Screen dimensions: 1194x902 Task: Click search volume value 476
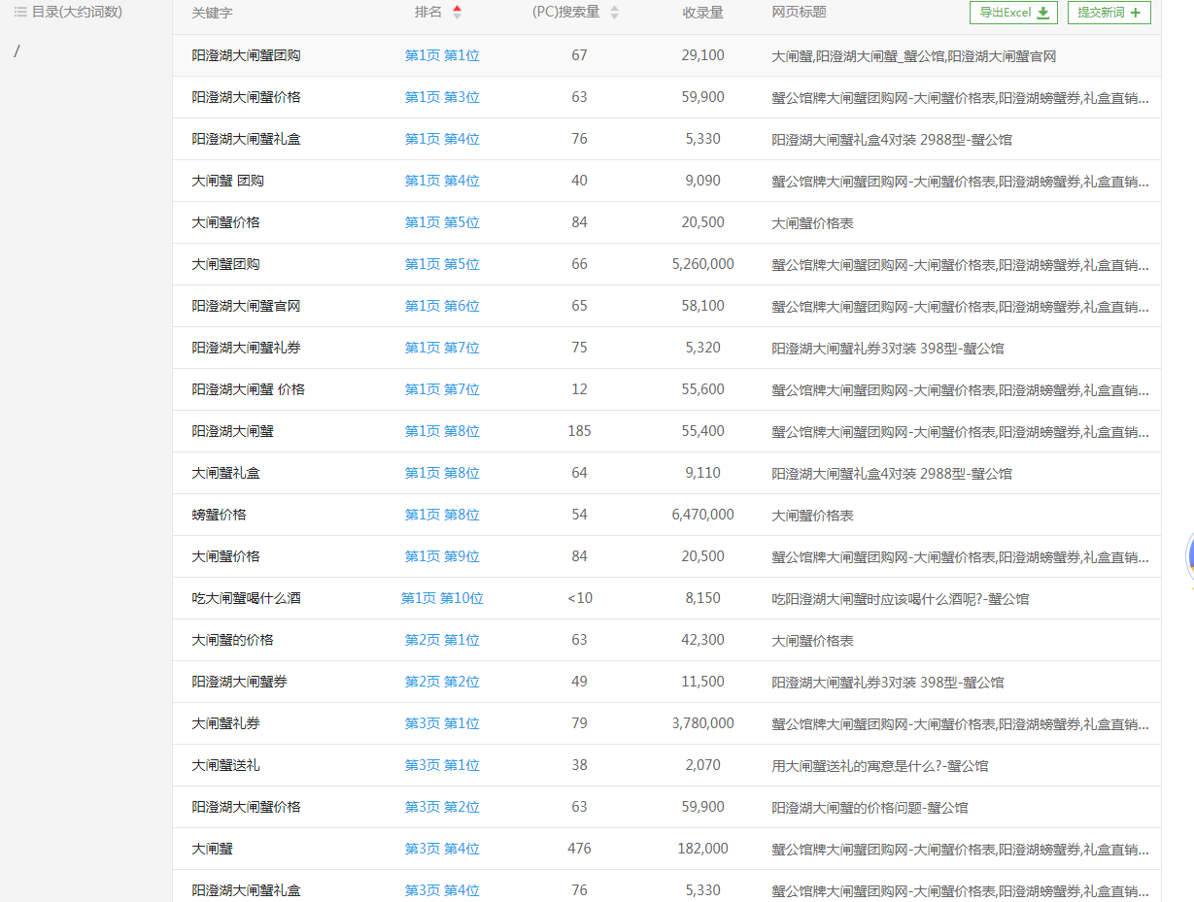(x=579, y=849)
